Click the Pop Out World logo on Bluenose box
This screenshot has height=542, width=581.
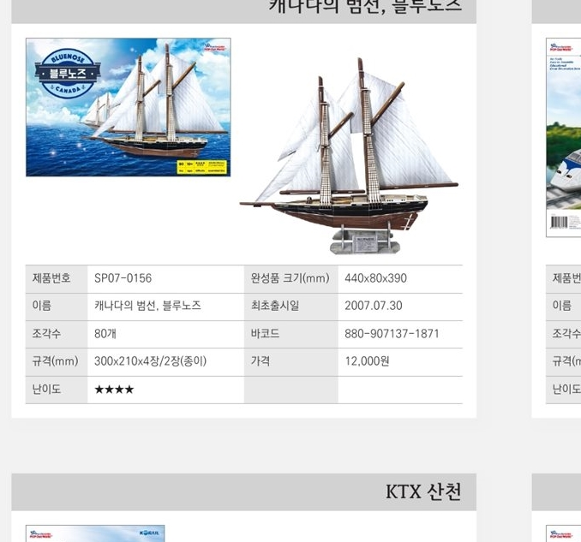coord(215,47)
